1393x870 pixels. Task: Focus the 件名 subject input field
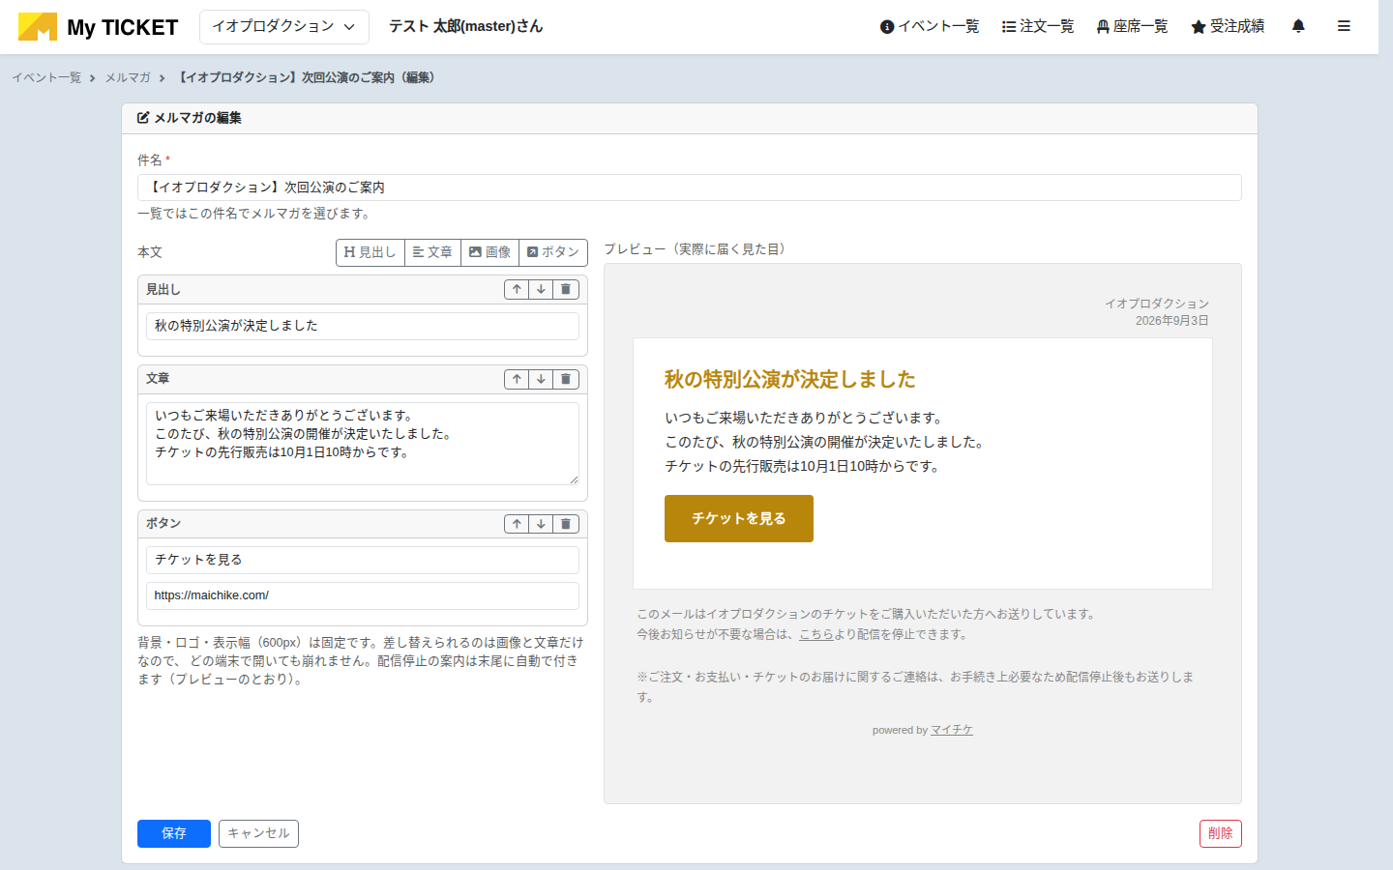pyautogui.click(x=690, y=188)
